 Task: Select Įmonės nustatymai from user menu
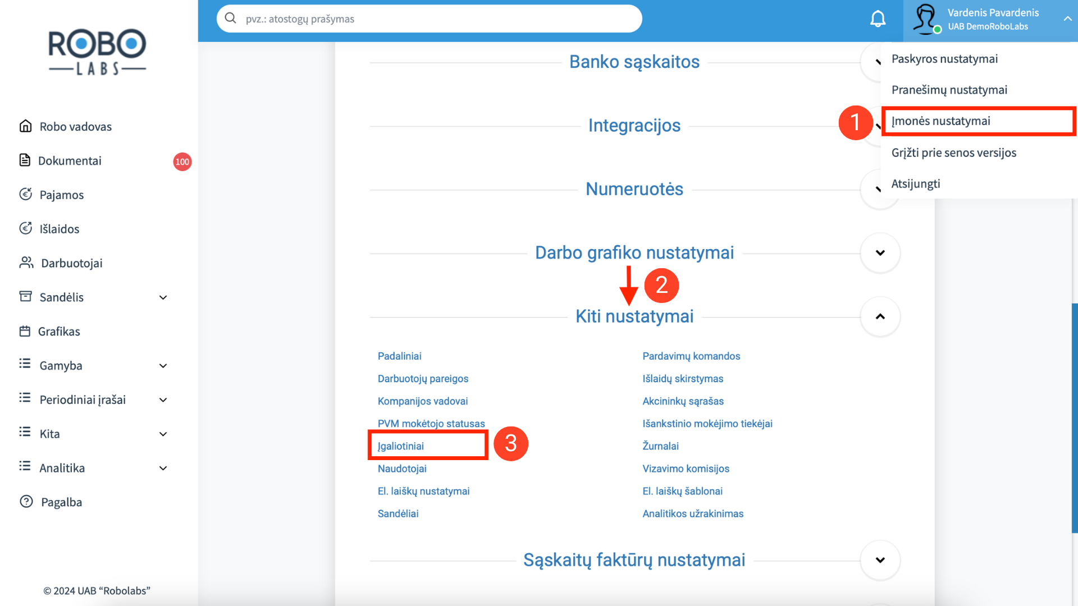pyautogui.click(x=940, y=121)
